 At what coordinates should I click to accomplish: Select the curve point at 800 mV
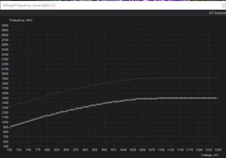coord(48,115)
